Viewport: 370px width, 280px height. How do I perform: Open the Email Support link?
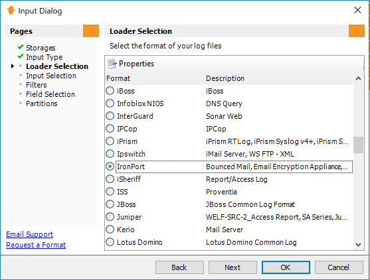pyautogui.click(x=29, y=234)
